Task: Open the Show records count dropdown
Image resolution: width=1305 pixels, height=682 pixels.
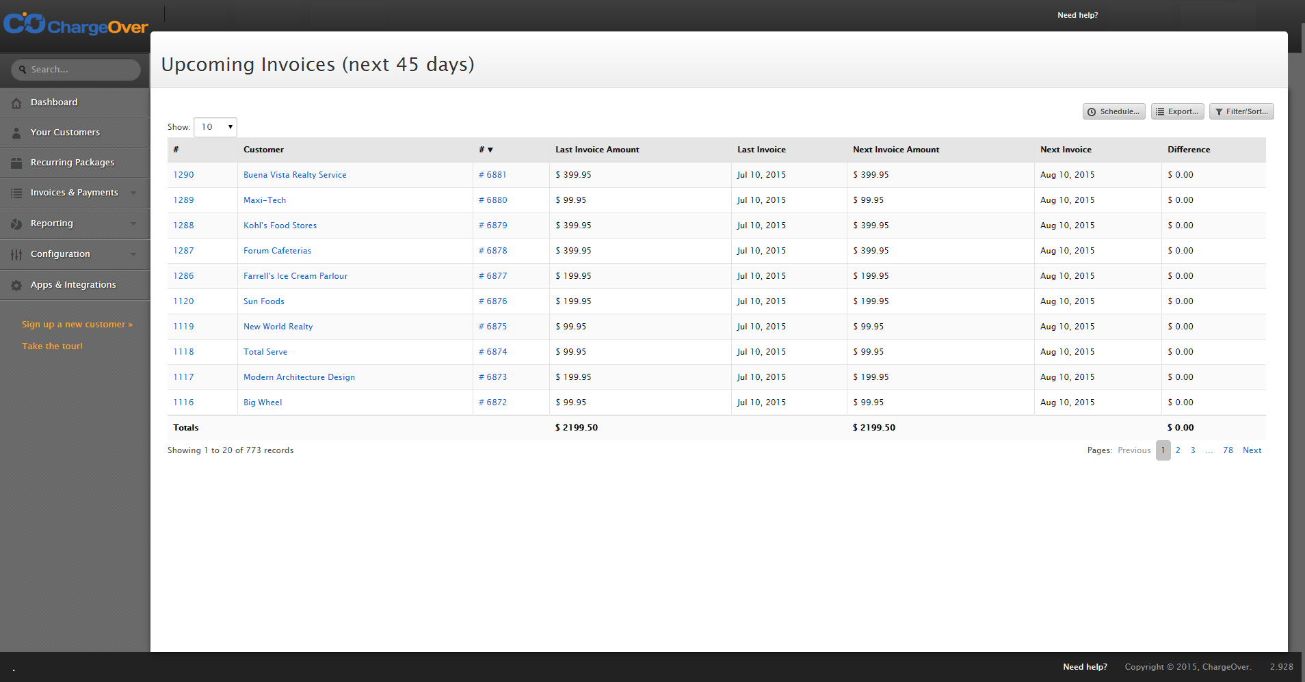Action: pos(215,127)
